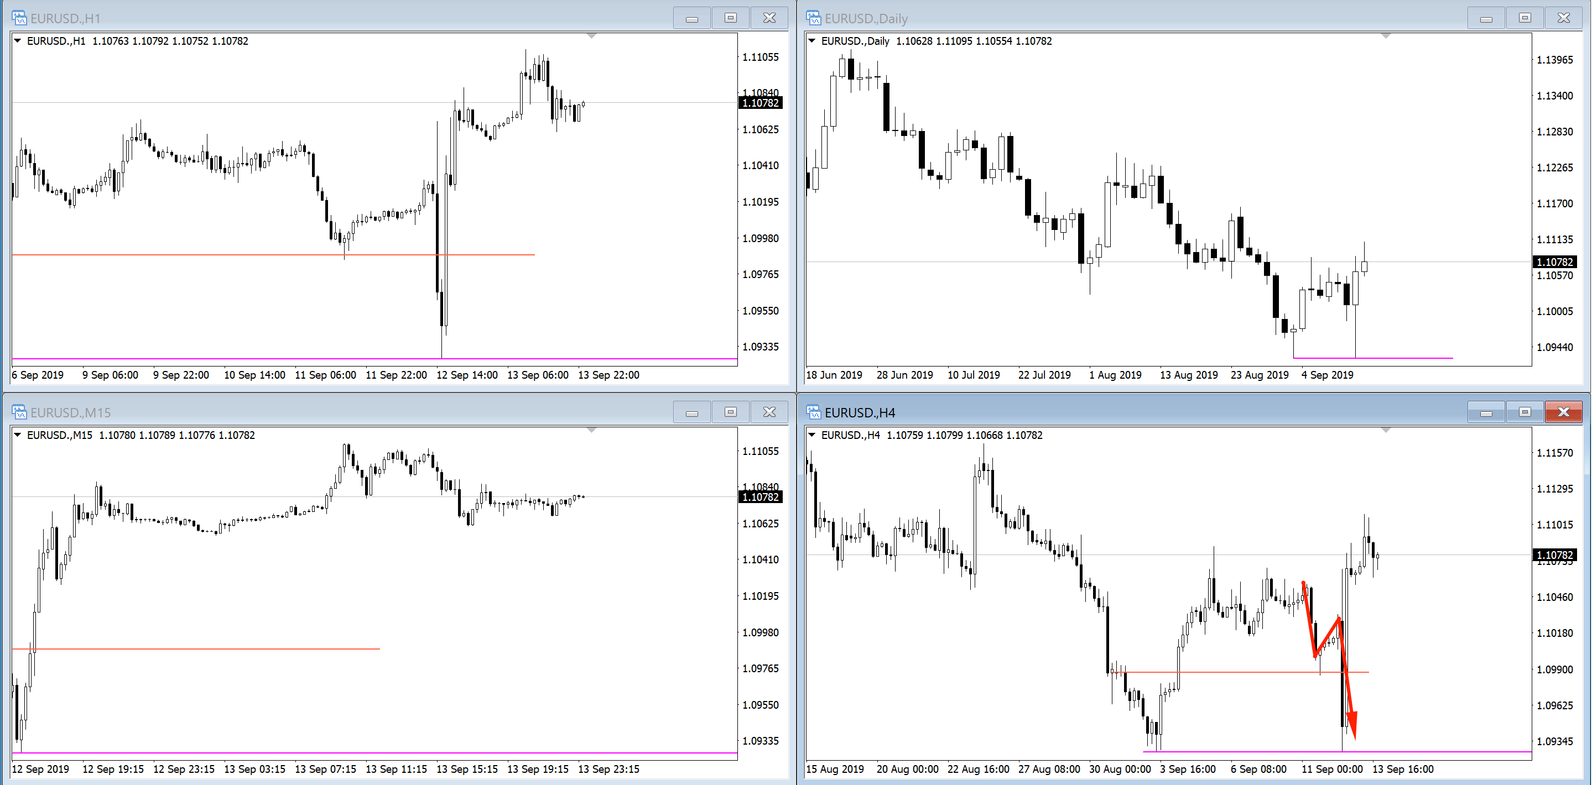Image resolution: width=1592 pixels, height=785 pixels.
Task: Expand the H1 chart symbol dropdown triangle
Action: point(17,41)
